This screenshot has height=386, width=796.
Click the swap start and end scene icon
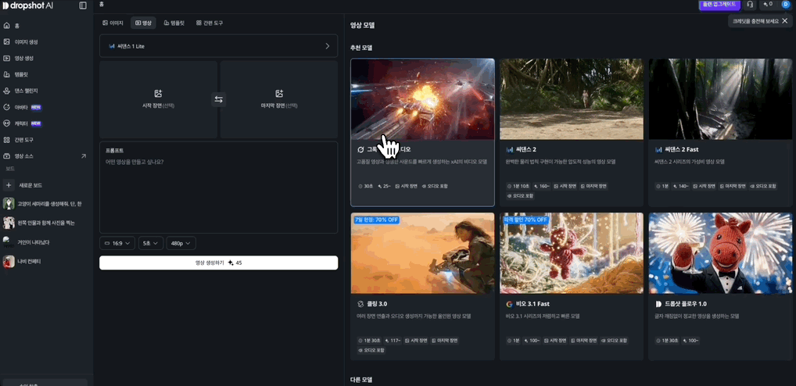click(219, 99)
